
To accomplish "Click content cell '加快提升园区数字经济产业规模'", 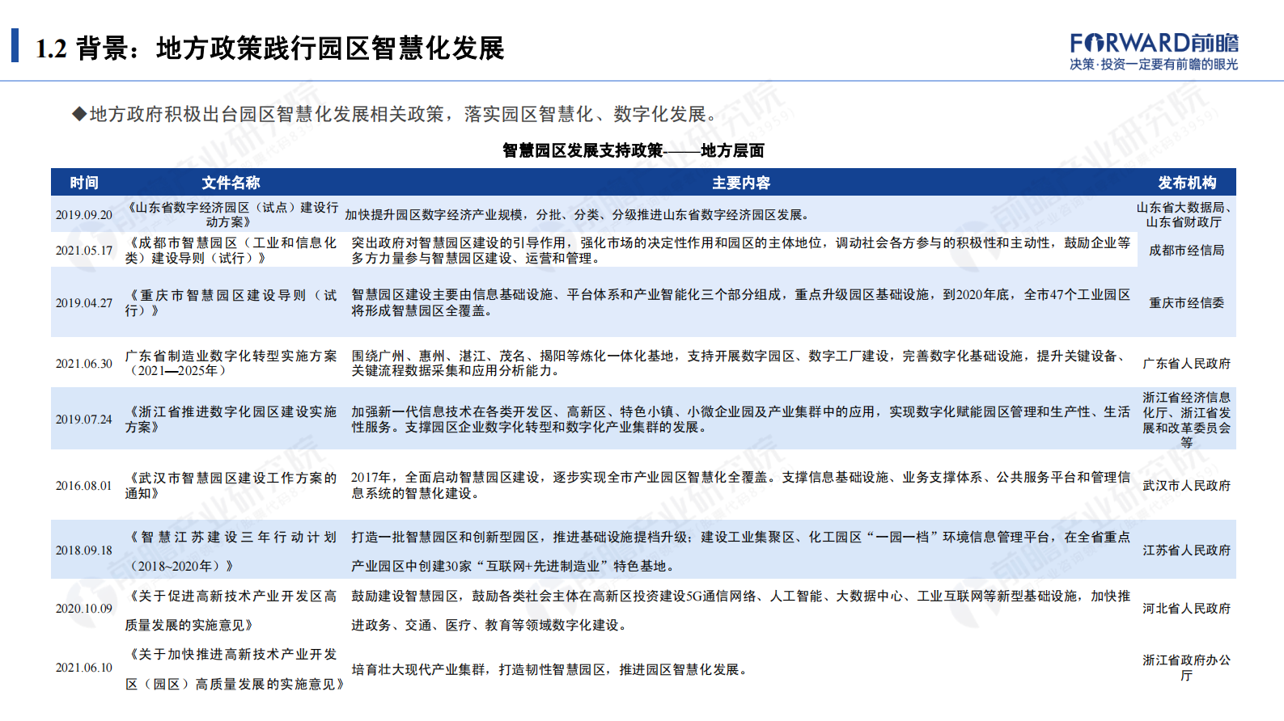I will tap(577, 215).
